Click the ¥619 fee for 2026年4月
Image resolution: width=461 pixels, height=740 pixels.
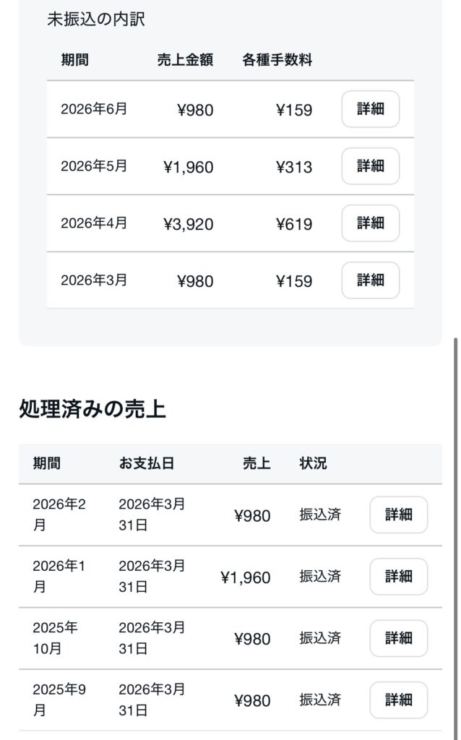[294, 224]
